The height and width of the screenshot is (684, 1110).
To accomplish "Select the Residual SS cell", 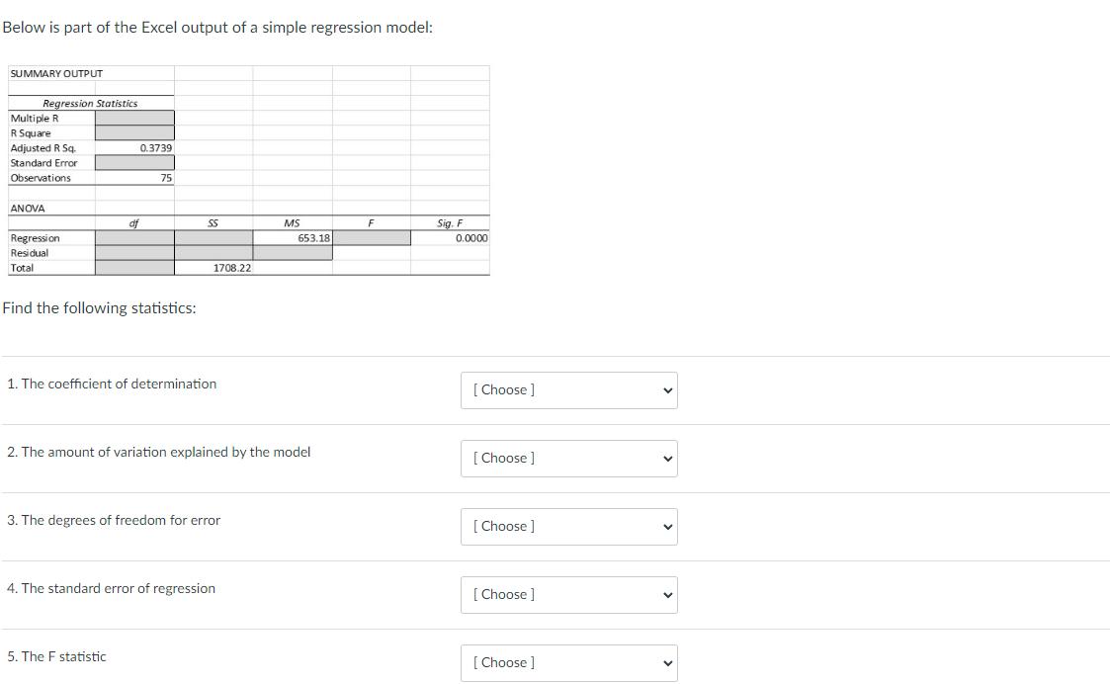I will click(x=213, y=252).
